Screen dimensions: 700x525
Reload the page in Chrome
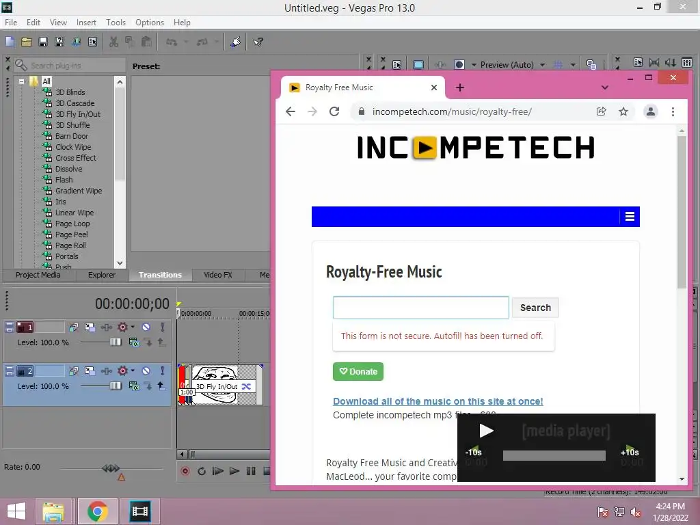pyautogui.click(x=334, y=111)
